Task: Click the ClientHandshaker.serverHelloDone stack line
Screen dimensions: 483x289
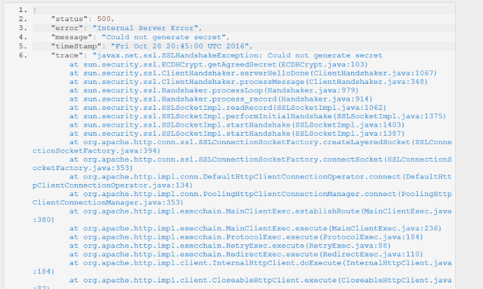Action: pyautogui.click(x=253, y=73)
